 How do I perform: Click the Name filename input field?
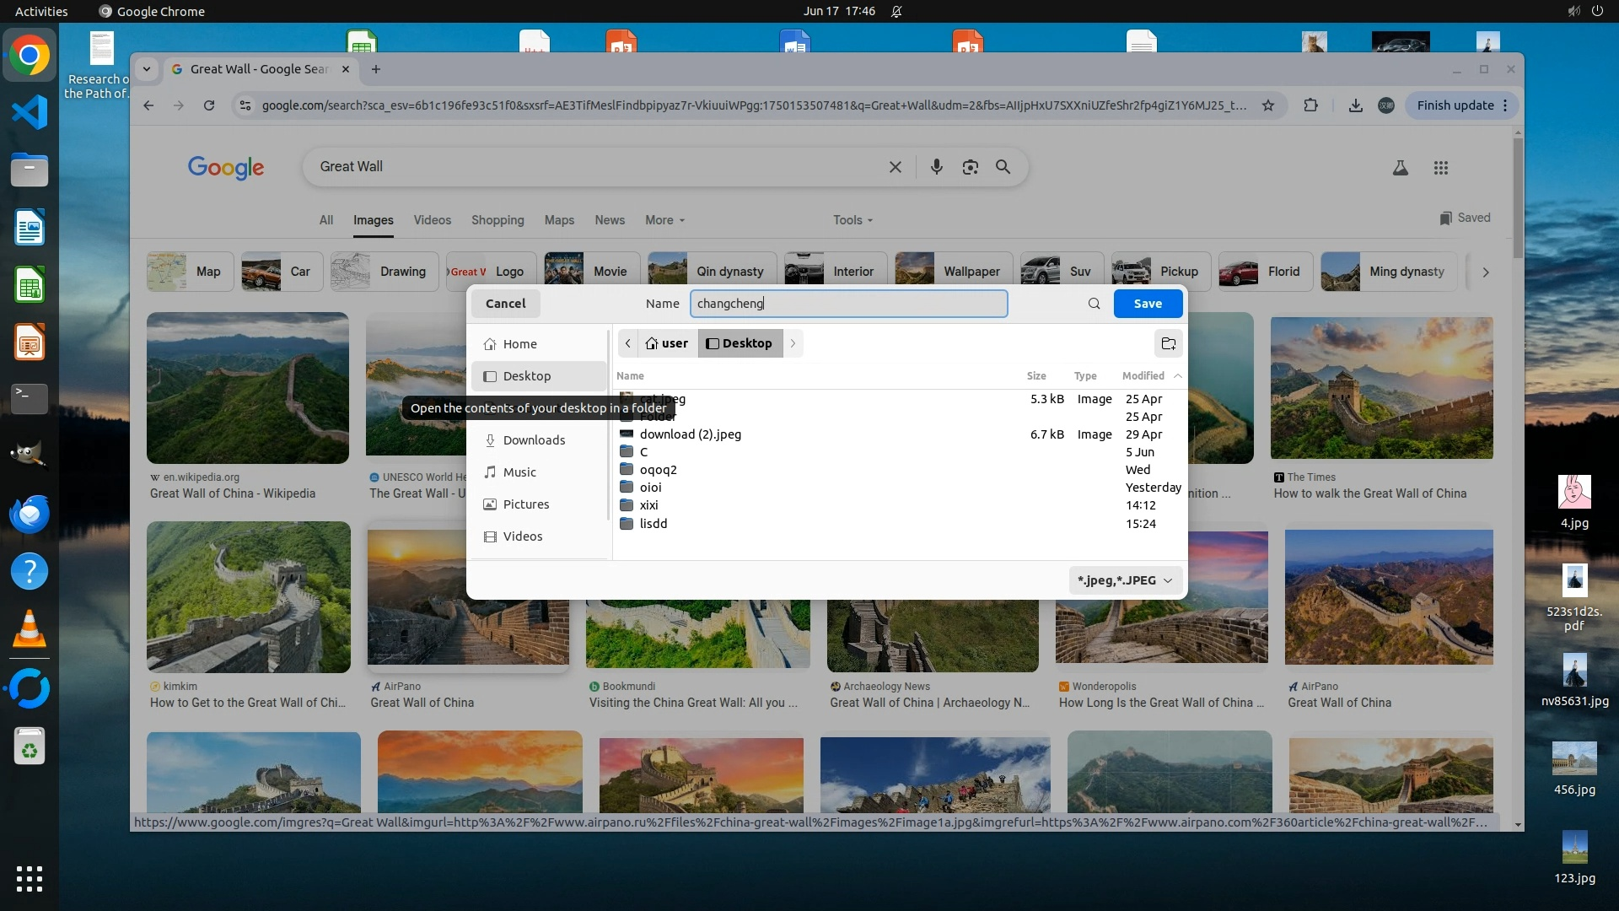point(847,304)
